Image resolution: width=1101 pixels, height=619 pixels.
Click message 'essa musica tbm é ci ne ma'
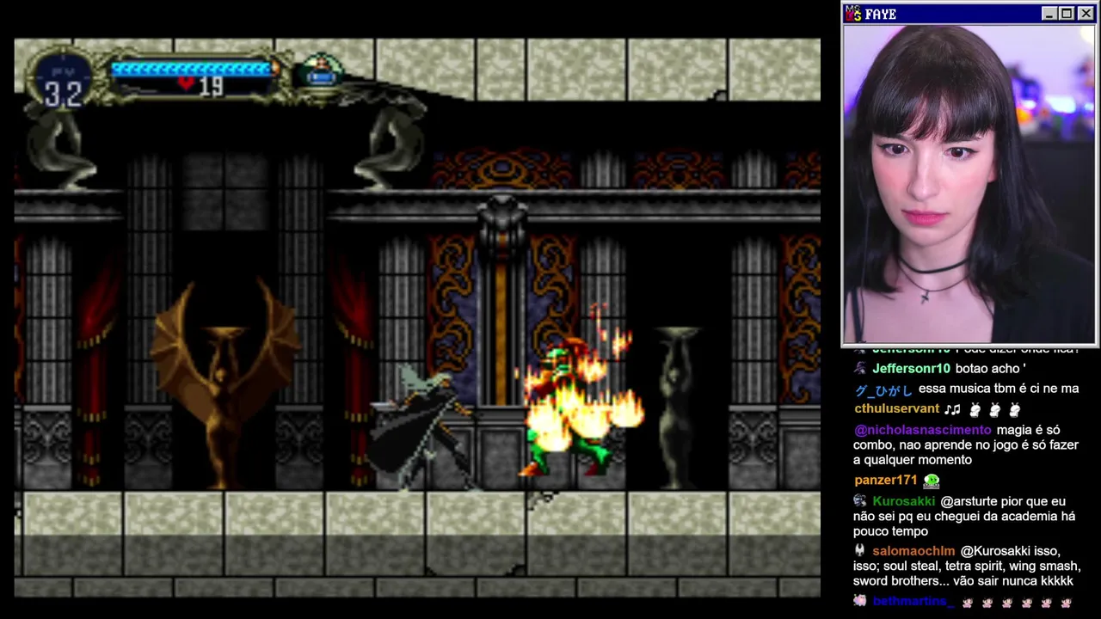pyautogui.click(x=999, y=389)
